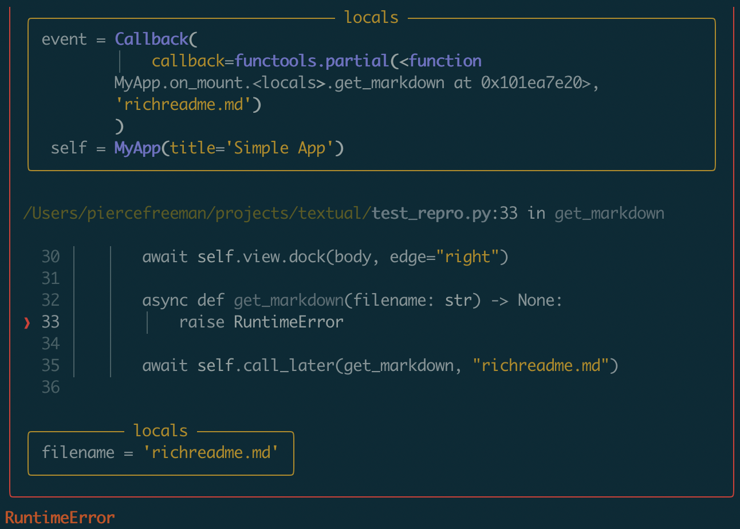Click 'MyApp.on_mount.<locals>.get_markdown' text

click(x=279, y=83)
